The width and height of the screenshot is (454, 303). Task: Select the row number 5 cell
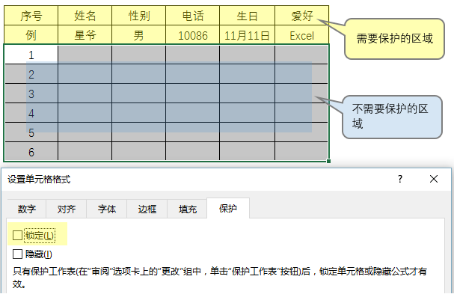click(31, 132)
